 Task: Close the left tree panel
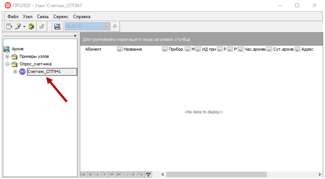pyautogui.click(x=75, y=36)
